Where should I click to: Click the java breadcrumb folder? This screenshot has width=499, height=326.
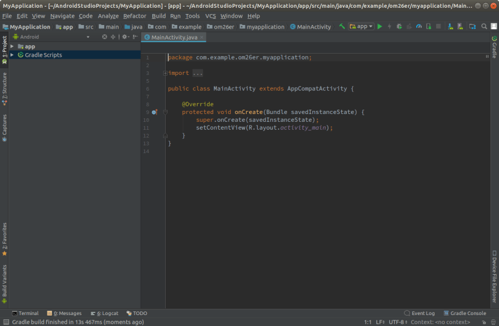tap(133, 27)
